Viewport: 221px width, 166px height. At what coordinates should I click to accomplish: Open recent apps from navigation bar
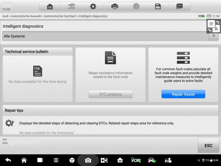click(x=40, y=160)
